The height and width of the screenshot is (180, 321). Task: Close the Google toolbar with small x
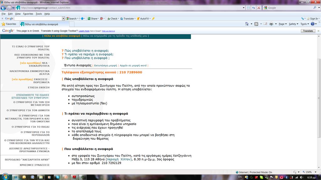coord(3,18)
